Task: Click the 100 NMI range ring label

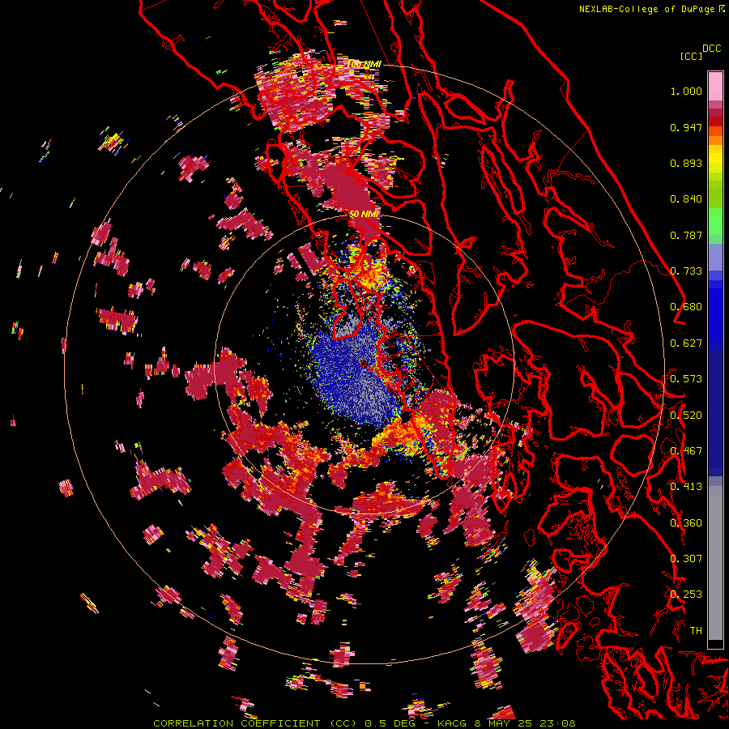Action: click(364, 64)
